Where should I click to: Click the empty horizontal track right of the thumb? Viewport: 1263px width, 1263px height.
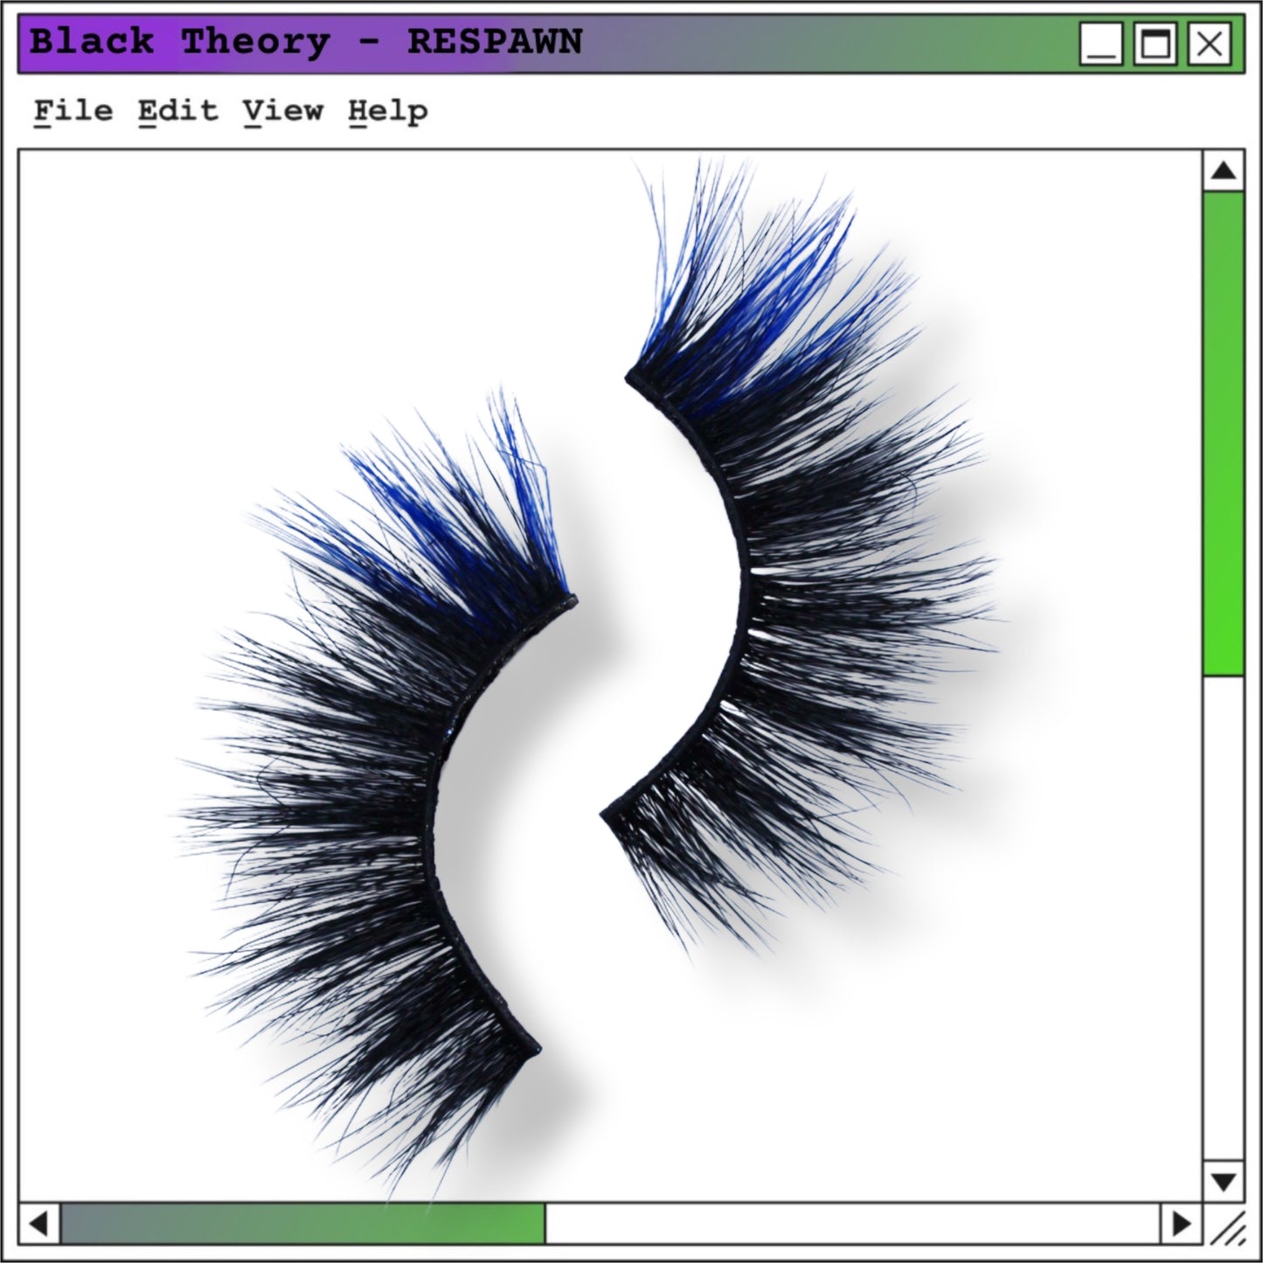point(852,1223)
